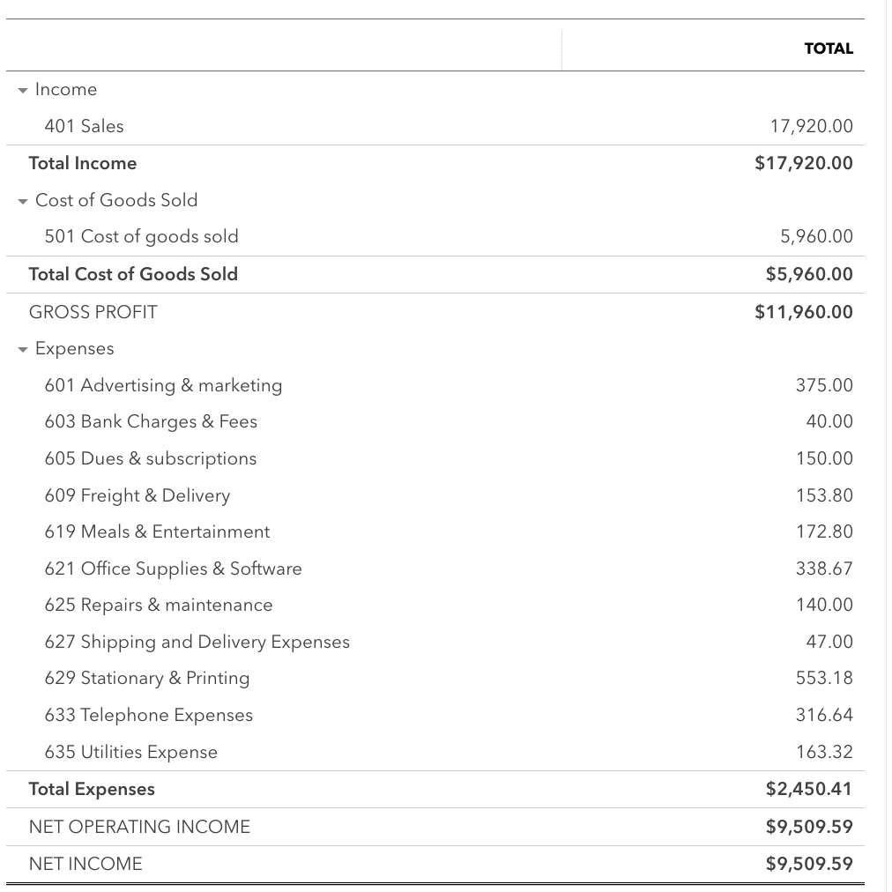Click the 619 Meals & Entertainment amount

824,531
